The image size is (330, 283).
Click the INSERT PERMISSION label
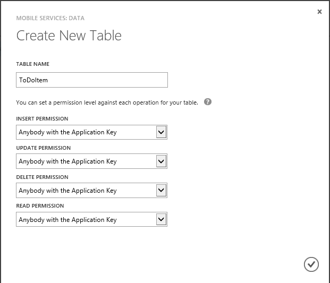click(43, 119)
